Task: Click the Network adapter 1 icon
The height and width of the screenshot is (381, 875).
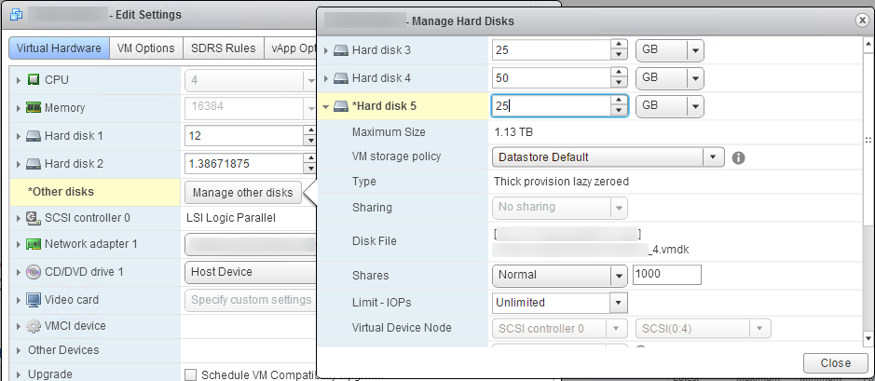Action: [x=34, y=244]
